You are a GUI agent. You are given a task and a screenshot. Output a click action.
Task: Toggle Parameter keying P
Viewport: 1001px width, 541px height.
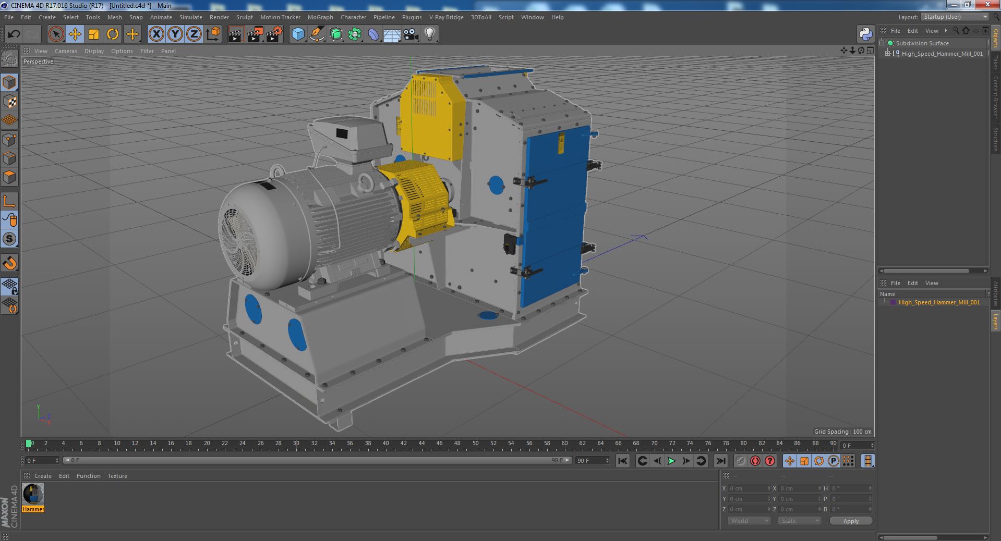click(834, 461)
